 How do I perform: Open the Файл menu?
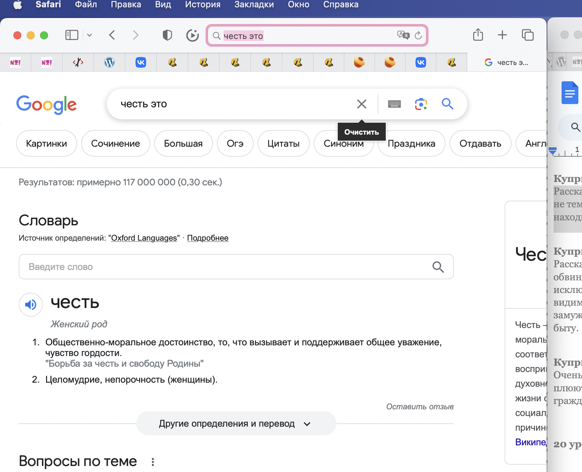point(86,5)
